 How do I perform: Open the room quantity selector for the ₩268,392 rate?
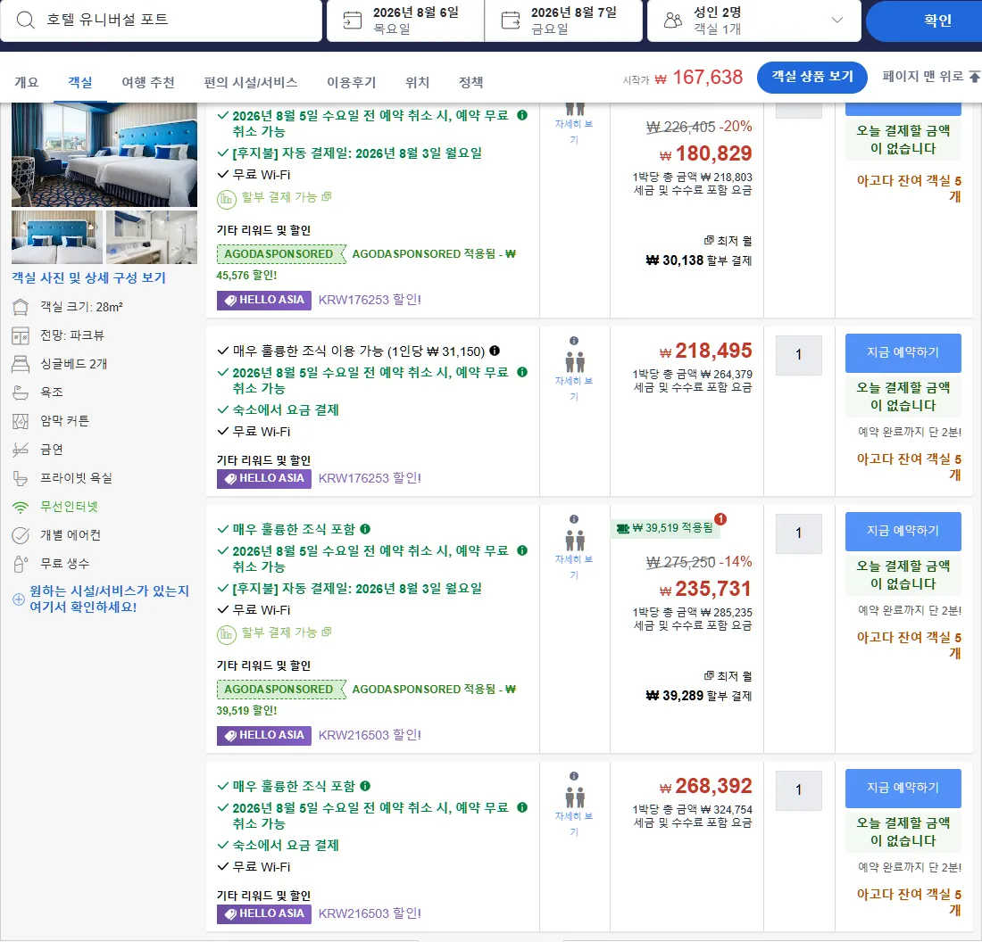[x=798, y=790]
